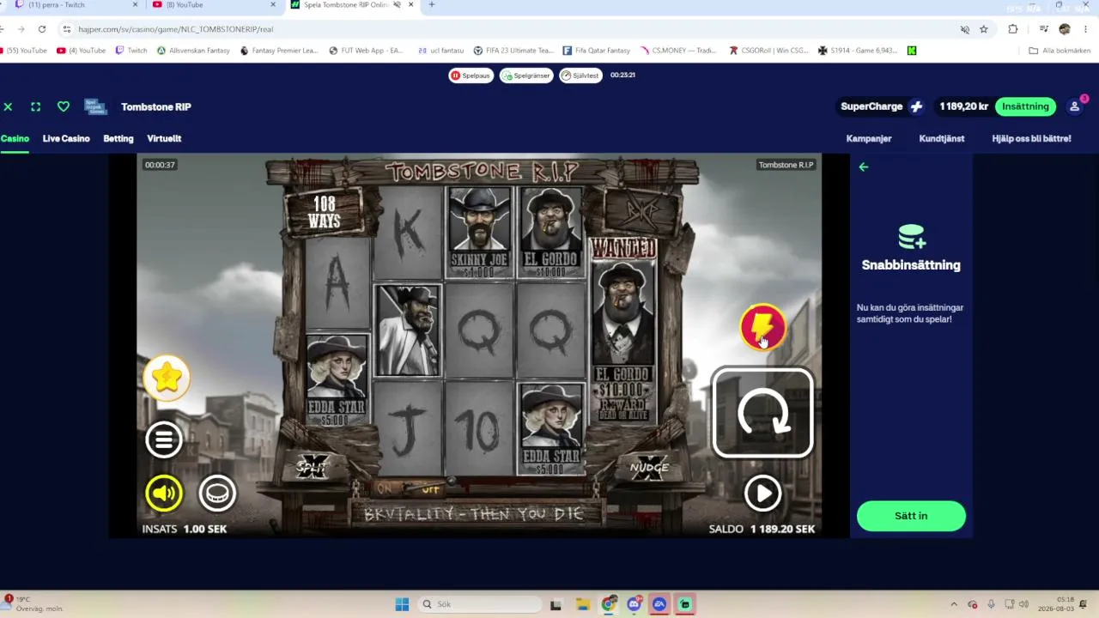The image size is (1099, 618).
Task: Click the 'Sätt in' deposit button
Action: pyautogui.click(x=911, y=516)
